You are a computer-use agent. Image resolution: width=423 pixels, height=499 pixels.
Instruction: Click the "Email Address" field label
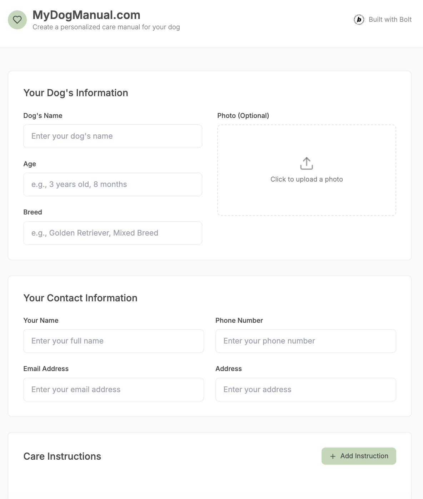click(x=46, y=369)
